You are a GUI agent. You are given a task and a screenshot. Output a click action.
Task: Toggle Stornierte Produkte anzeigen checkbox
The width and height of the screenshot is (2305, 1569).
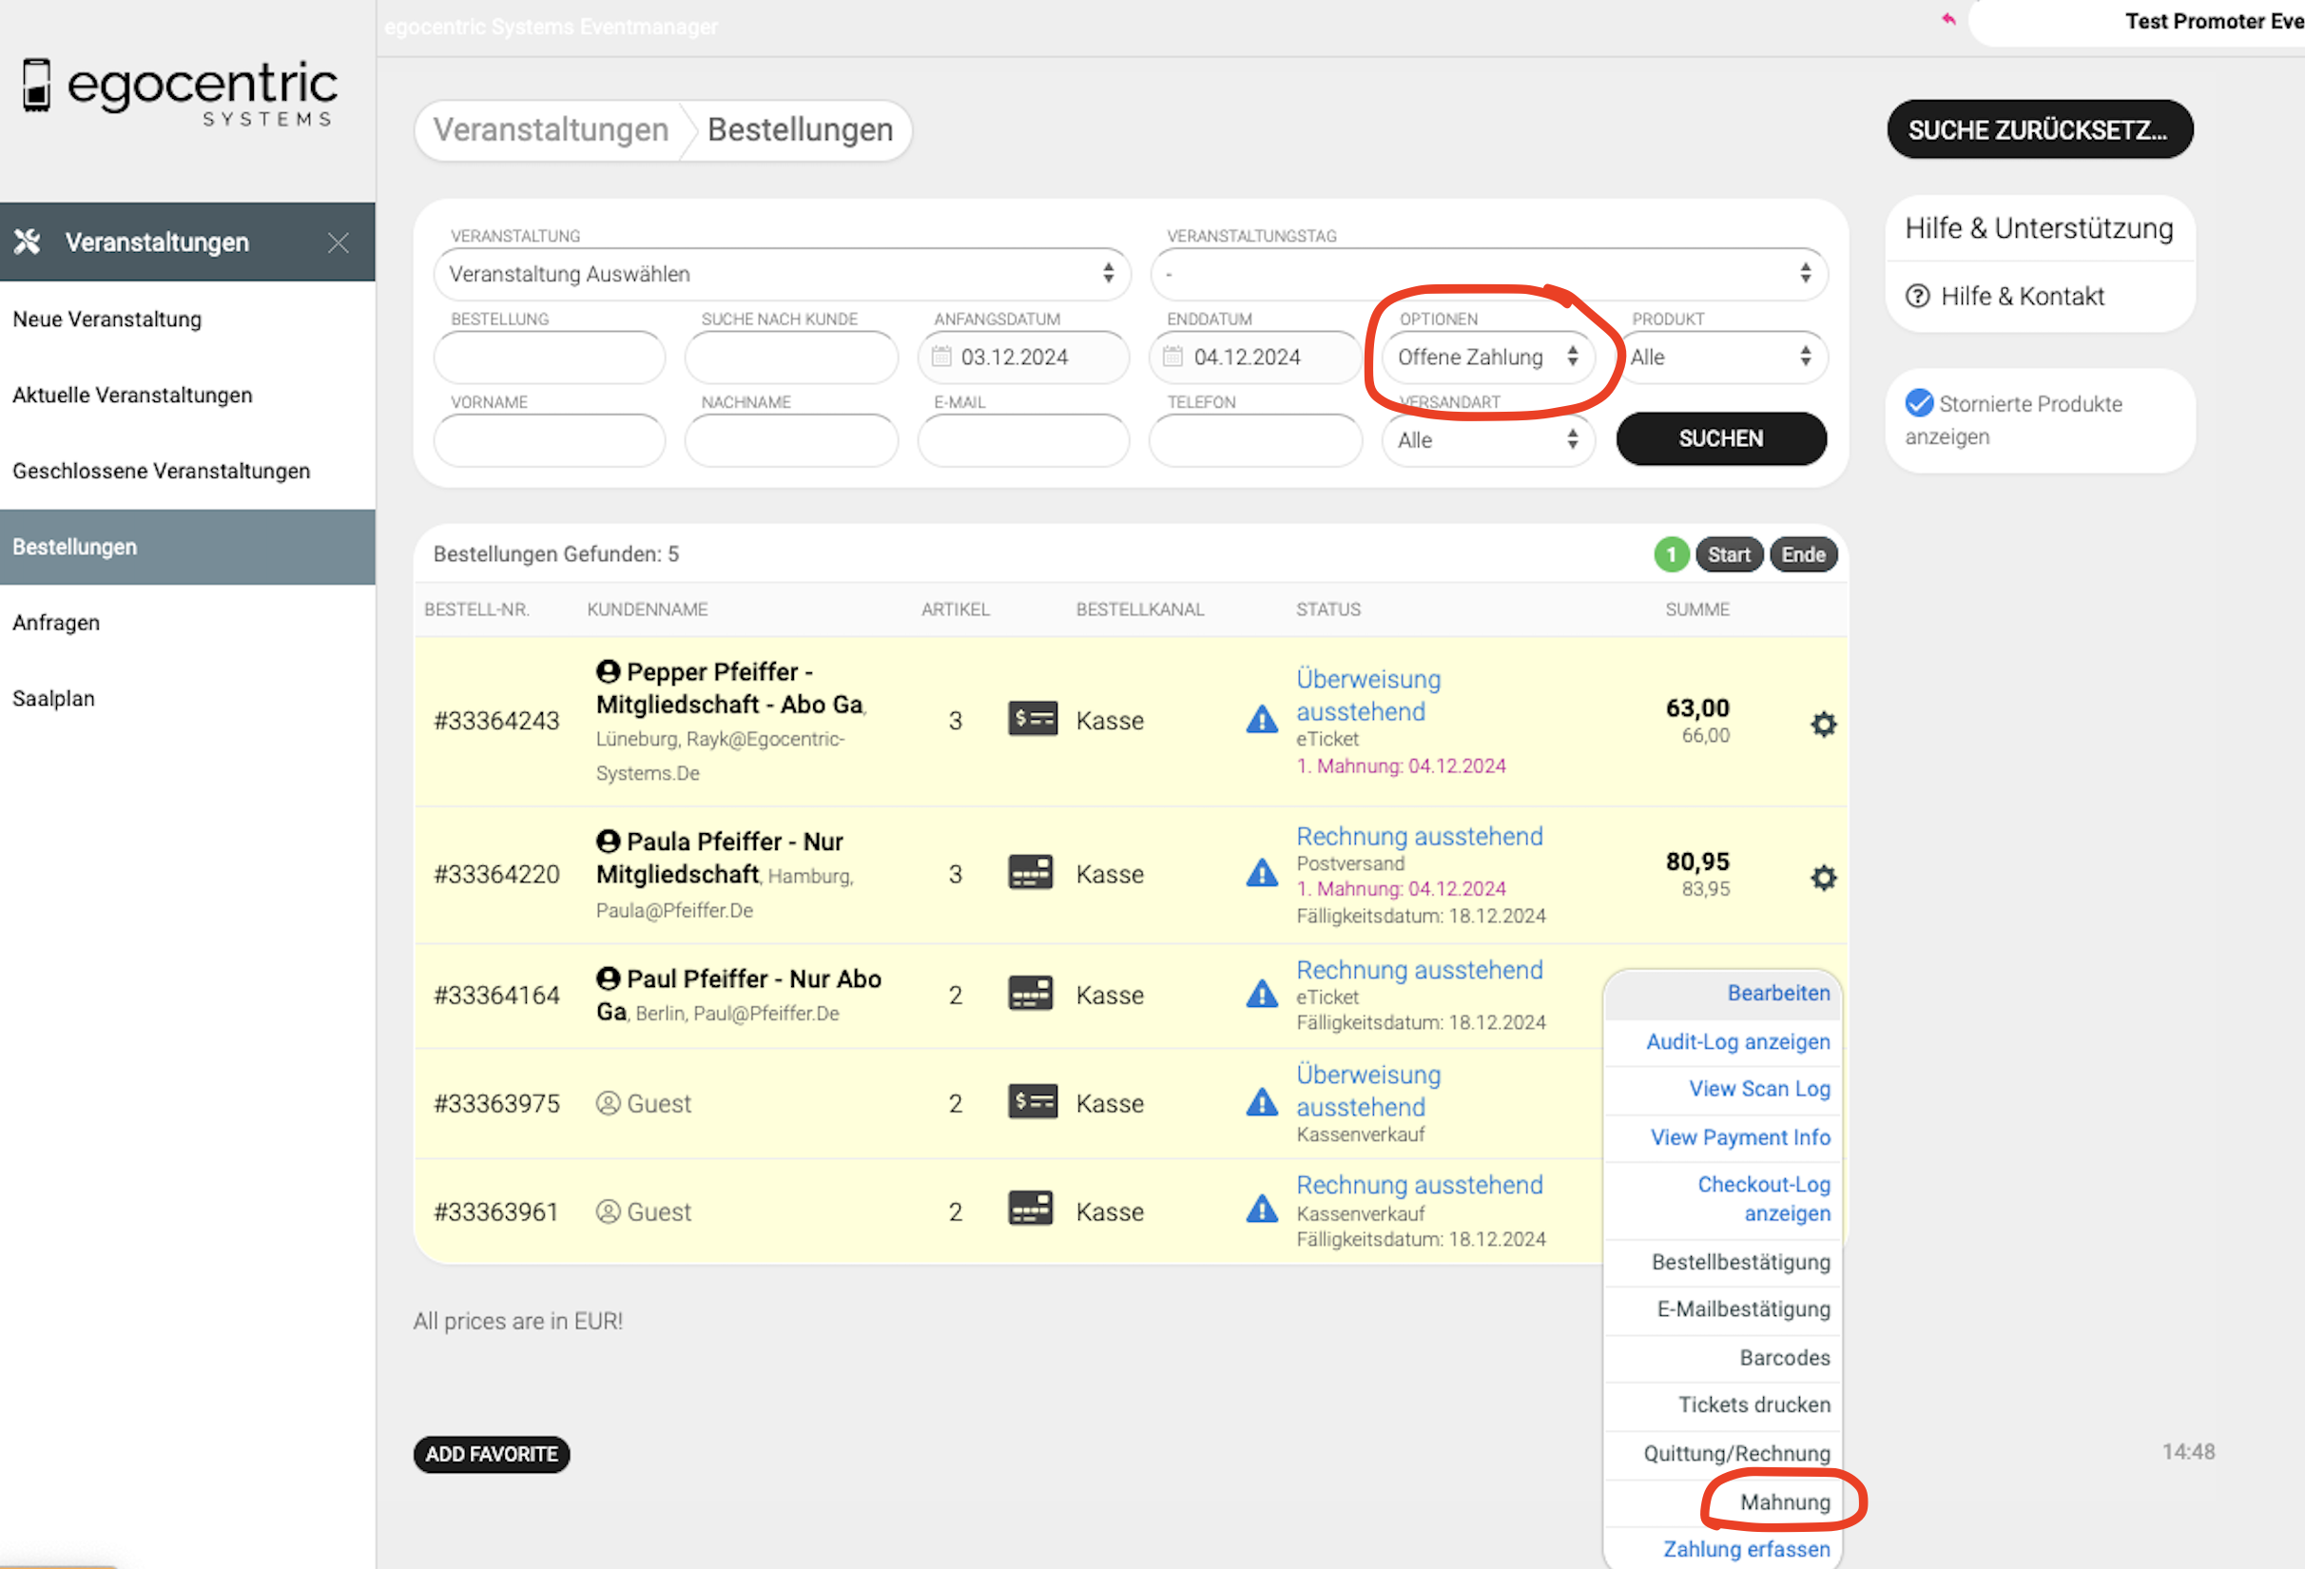coord(1918,402)
